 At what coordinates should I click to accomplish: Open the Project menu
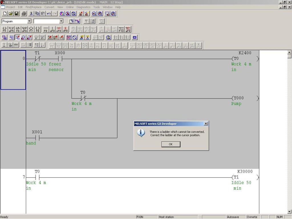(x=11, y=7)
